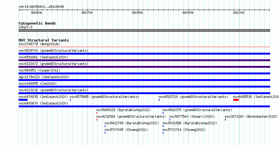Click the 66090k ruler tick label
The image size is (279, 145).
(188, 13)
